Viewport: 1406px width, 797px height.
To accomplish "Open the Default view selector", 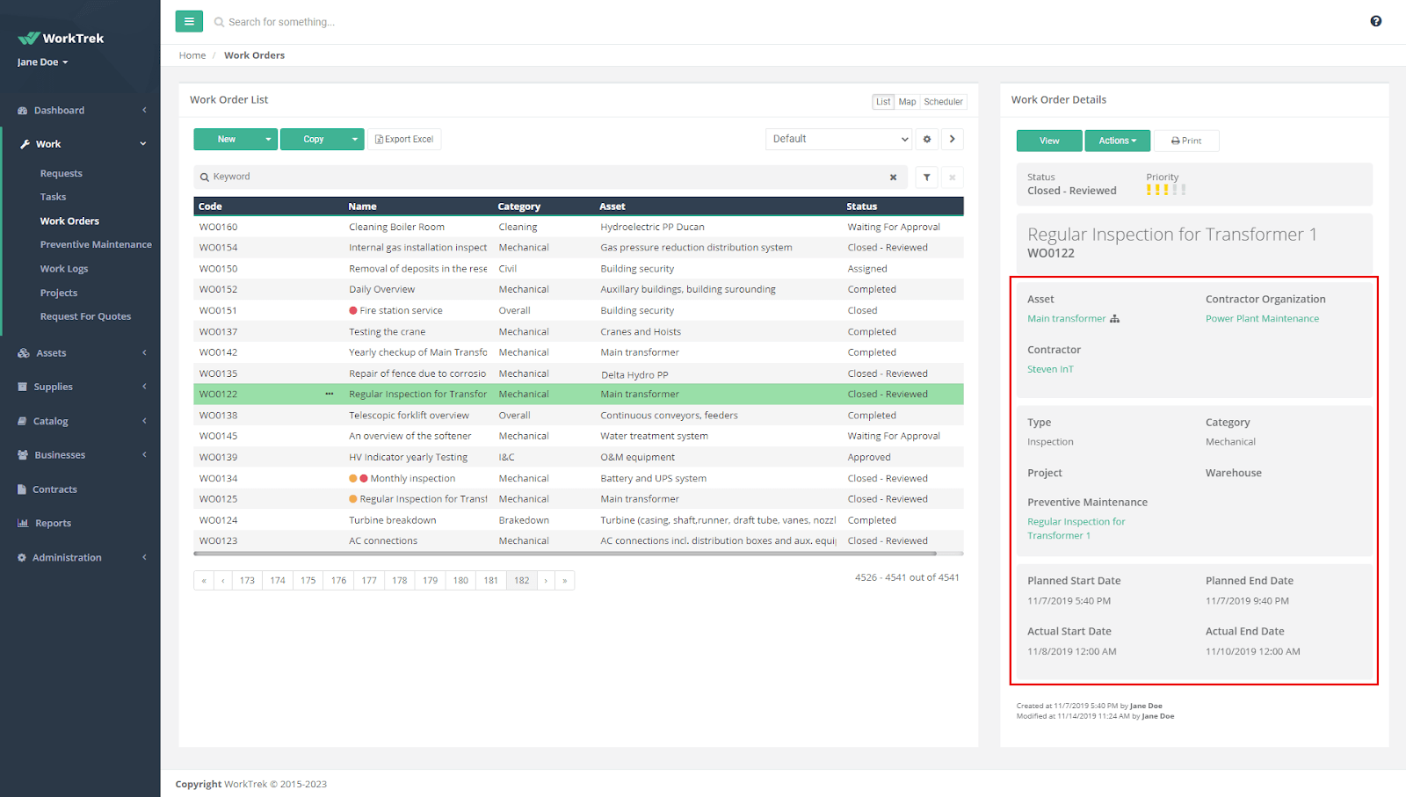I will (x=837, y=138).
